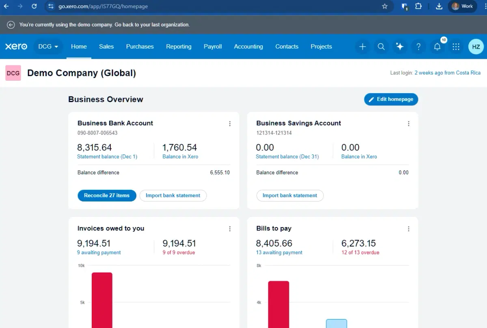
Task: Go back using the demo company arrow icon
Action: (11, 25)
